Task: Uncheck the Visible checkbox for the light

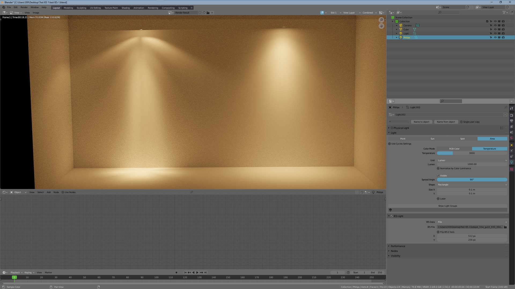Action: pyautogui.click(x=438, y=176)
